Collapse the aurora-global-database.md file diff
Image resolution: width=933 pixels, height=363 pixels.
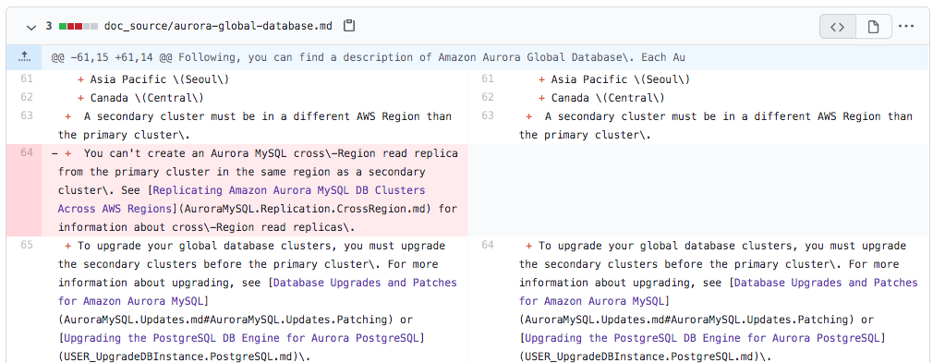[30, 26]
